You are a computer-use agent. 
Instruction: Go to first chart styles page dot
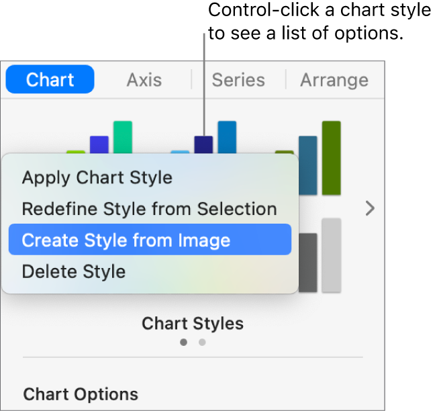[183, 342]
